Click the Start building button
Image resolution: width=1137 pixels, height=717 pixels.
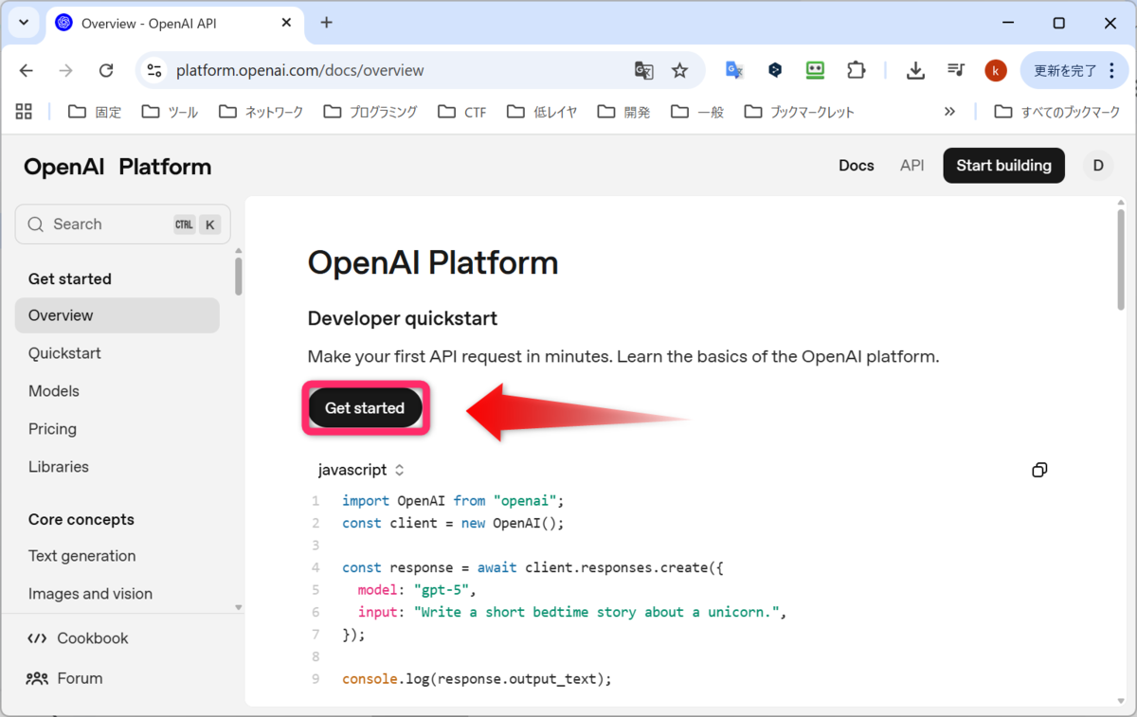1003,166
